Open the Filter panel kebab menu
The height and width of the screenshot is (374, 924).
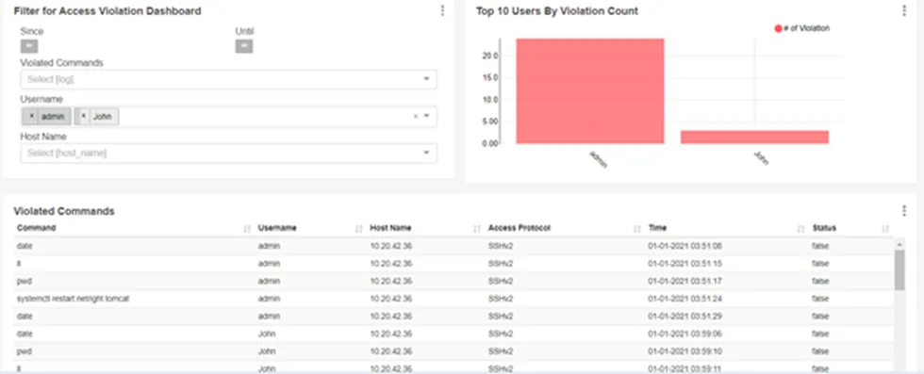click(442, 10)
